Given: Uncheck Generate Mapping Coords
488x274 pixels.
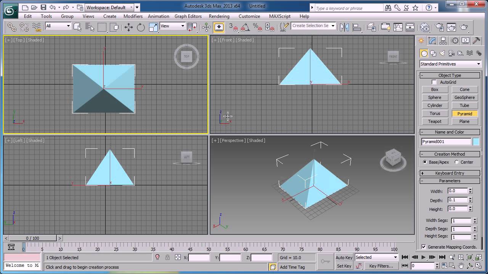Looking at the screenshot, I should tap(424, 247).
